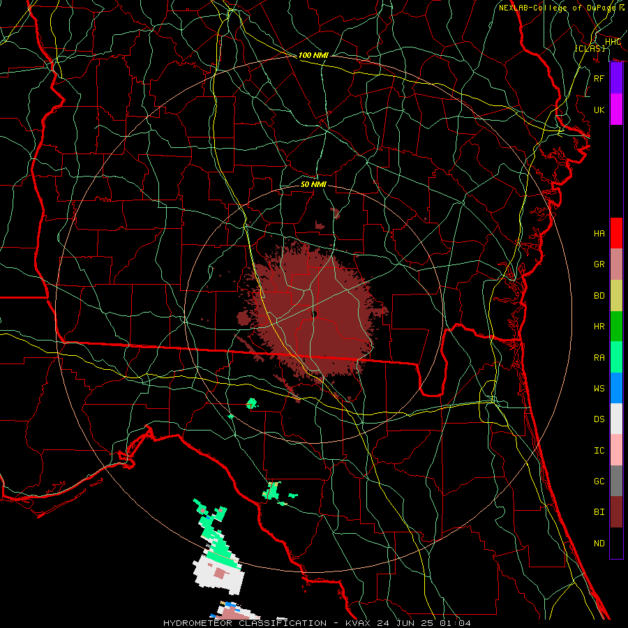Click the gray GC ground clutter swatch
The width and height of the screenshot is (628, 628).
click(x=616, y=481)
